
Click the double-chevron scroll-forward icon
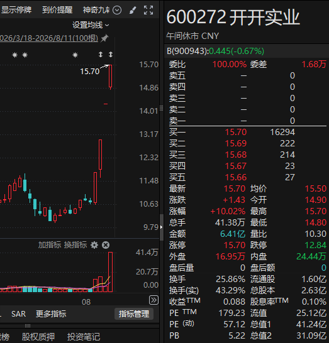153,300
